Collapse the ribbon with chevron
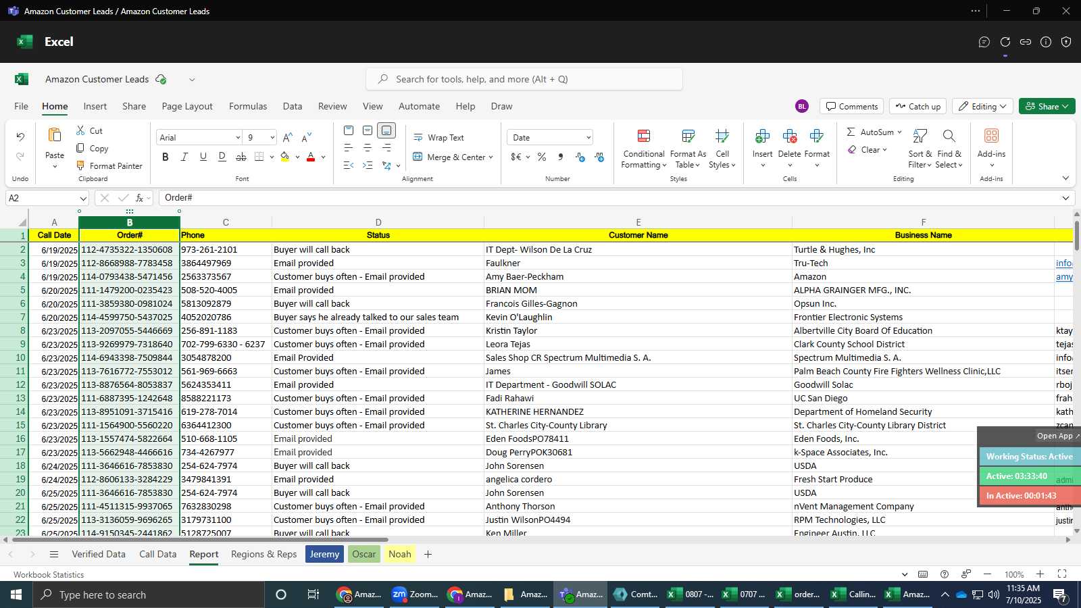1081x608 pixels. coord(1065,178)
